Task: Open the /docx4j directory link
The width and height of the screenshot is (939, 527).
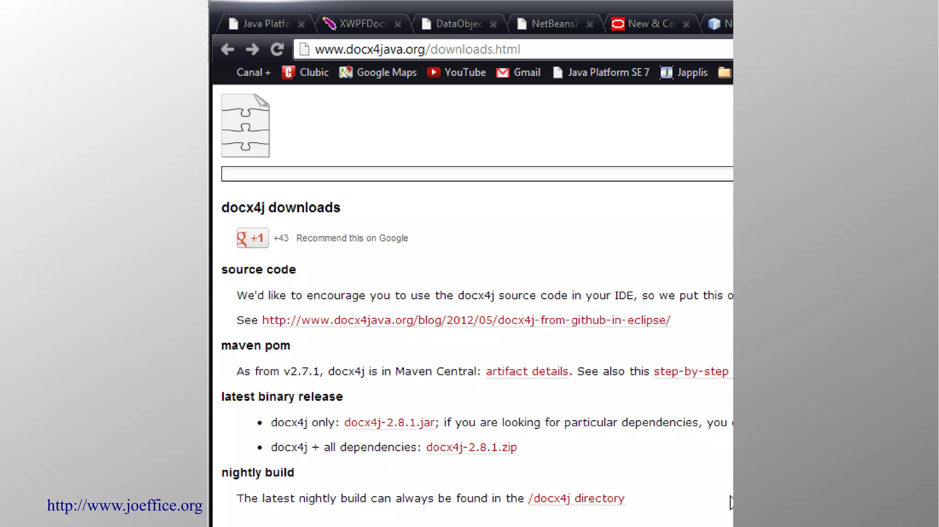Action: tap(576, 498)
